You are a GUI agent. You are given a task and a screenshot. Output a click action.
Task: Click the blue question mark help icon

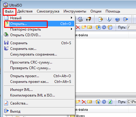pos(117,19)
